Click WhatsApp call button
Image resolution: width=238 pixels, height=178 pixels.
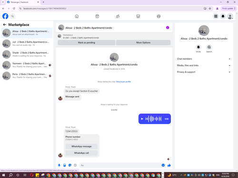(x=81, y=153)
